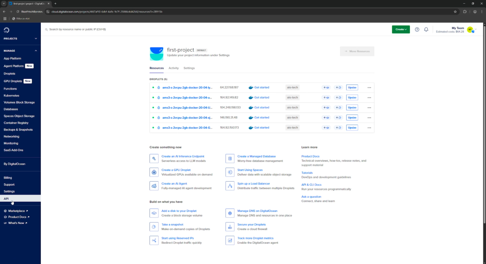Open Billing in the sidebar

[8, 178]
